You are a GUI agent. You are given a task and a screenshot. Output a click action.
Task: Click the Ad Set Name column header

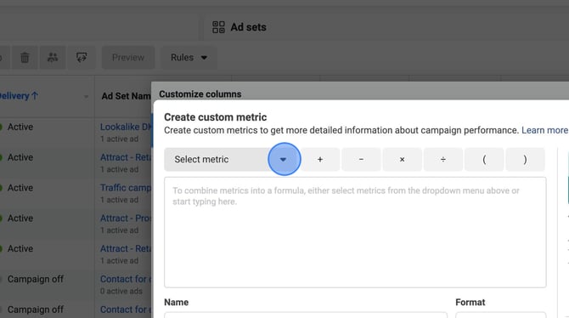pos(126,96)
